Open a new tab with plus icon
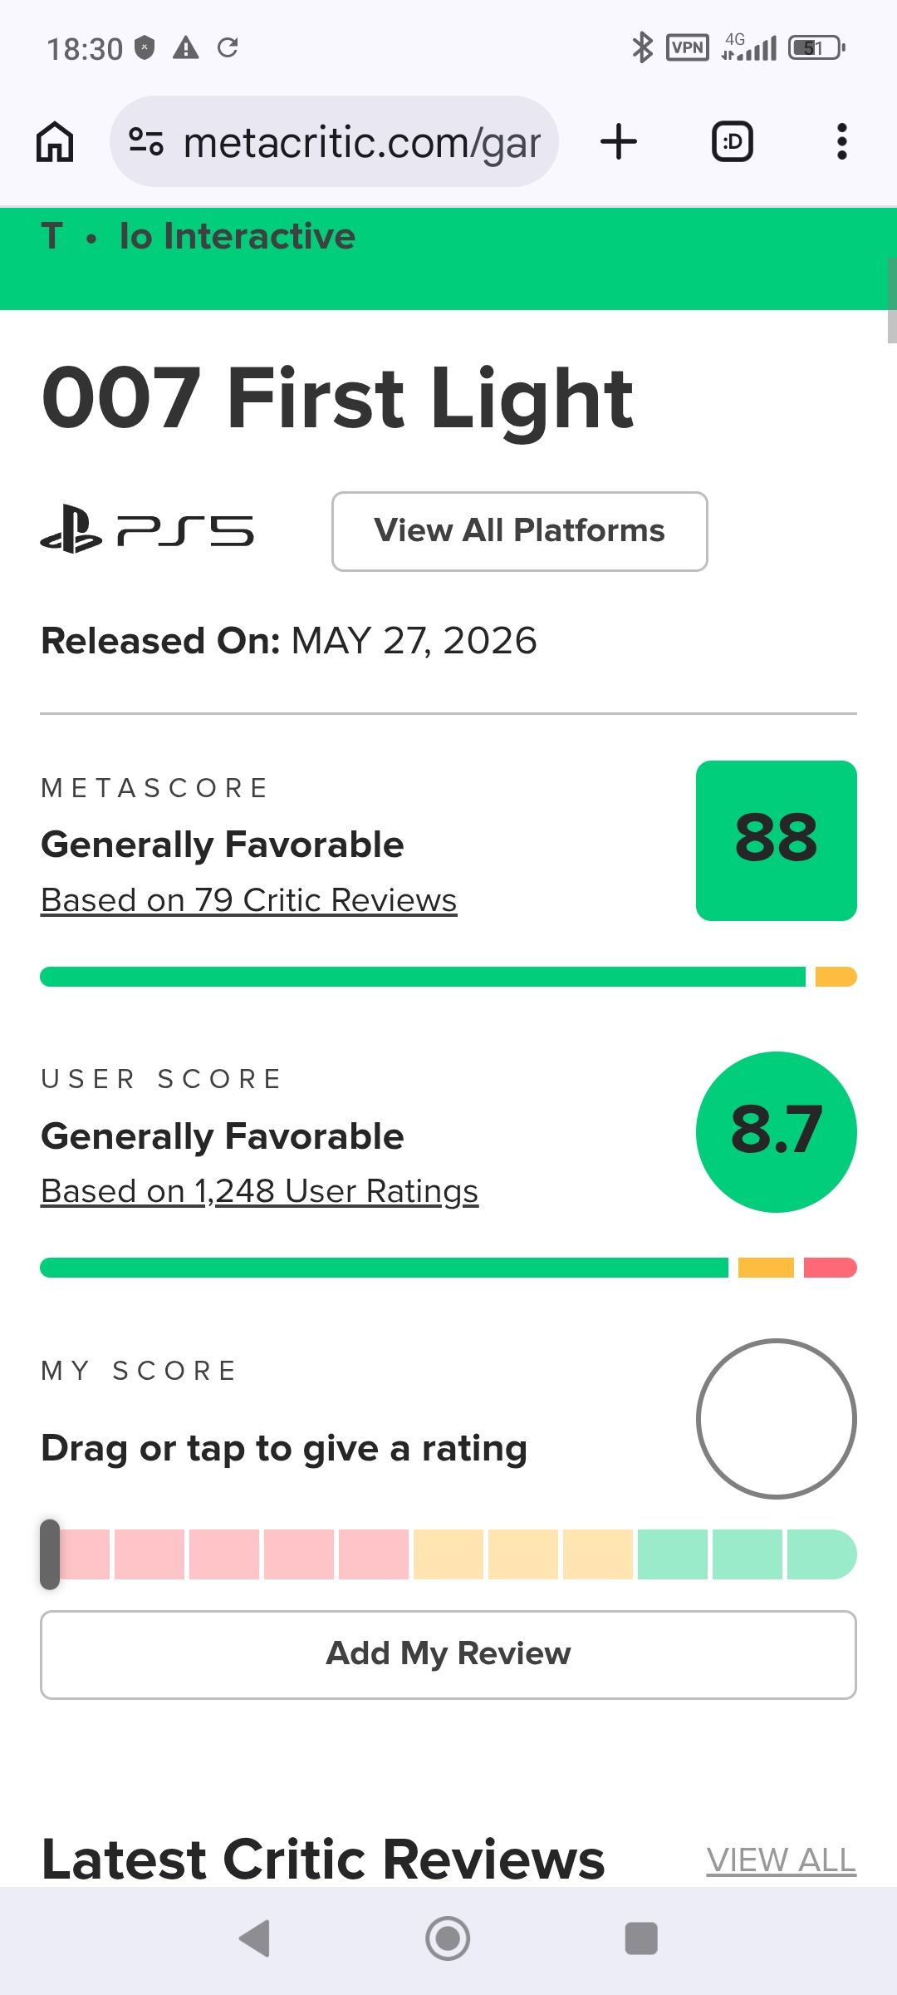The width and height of the screenshot is (897, 1995). [619, 141]
